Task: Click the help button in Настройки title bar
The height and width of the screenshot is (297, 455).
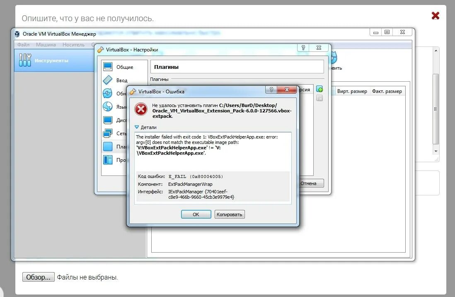Action: (303, 48)
